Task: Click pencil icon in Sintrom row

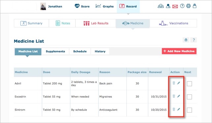Action: point(179,109)
